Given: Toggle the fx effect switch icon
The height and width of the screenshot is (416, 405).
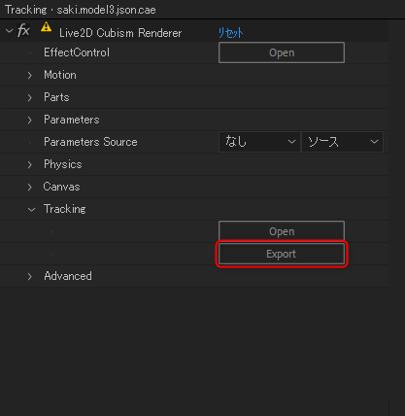Looking at the screenshot, I should coord(23,31).
